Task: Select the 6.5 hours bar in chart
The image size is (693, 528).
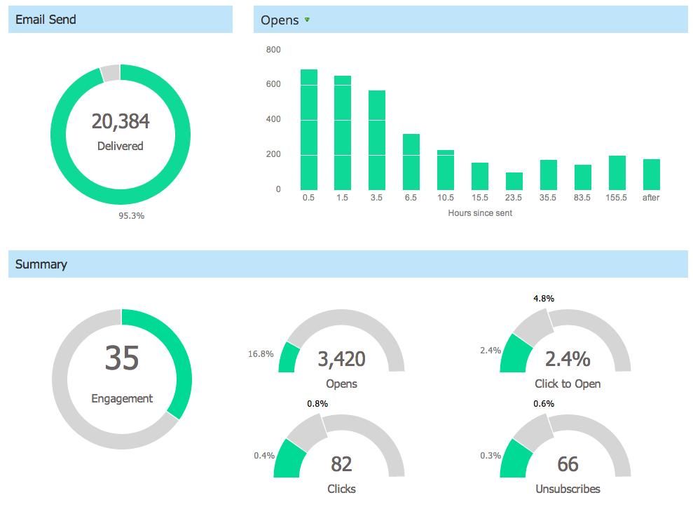Action: coord(411,162)
